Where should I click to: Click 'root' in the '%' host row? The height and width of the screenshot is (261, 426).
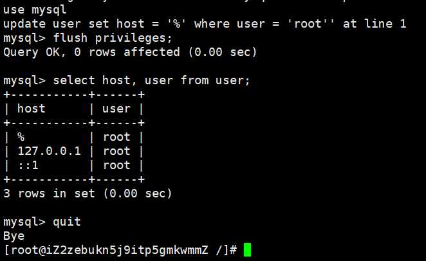[x=116, y=137]
